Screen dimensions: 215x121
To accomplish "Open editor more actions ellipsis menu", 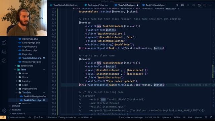I will (x=210, y=5).
